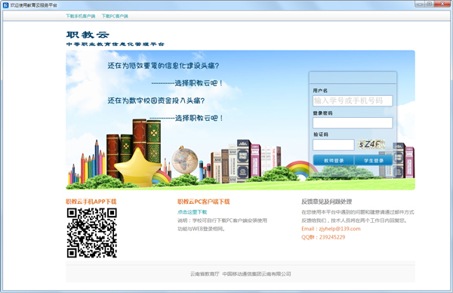Click Email zjyhelp@139.com contact text
The width and height of the screenshot is (453, 293).
click(x=331, y=229)
